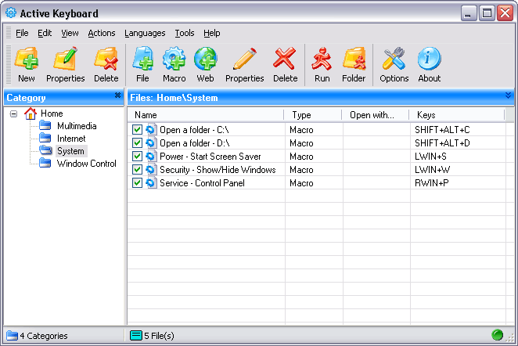518x346 pixels.
Task: Click the Home house icon in the tree
Action: click(x=31, y=114)
